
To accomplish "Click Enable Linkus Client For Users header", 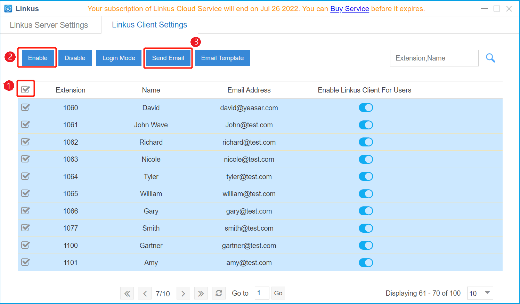I will [x=364, y=90].
